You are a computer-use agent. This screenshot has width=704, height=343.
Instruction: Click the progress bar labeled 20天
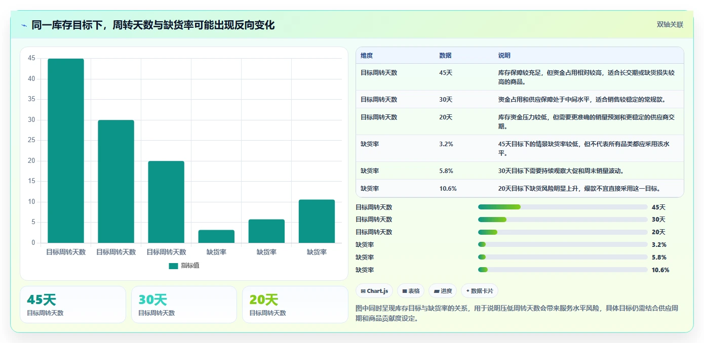point(563,232)
